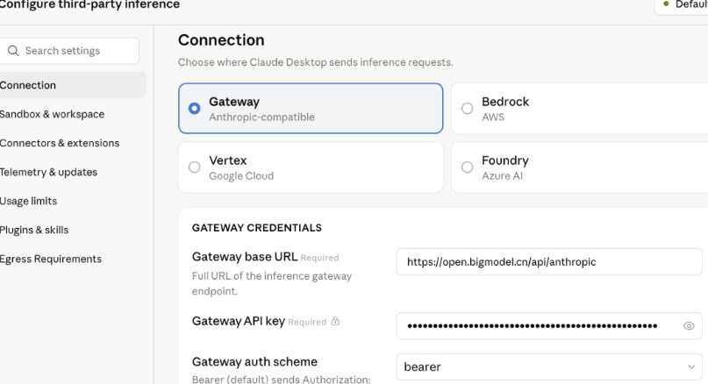Switch to Telemetry & updates section

[48, 172]
